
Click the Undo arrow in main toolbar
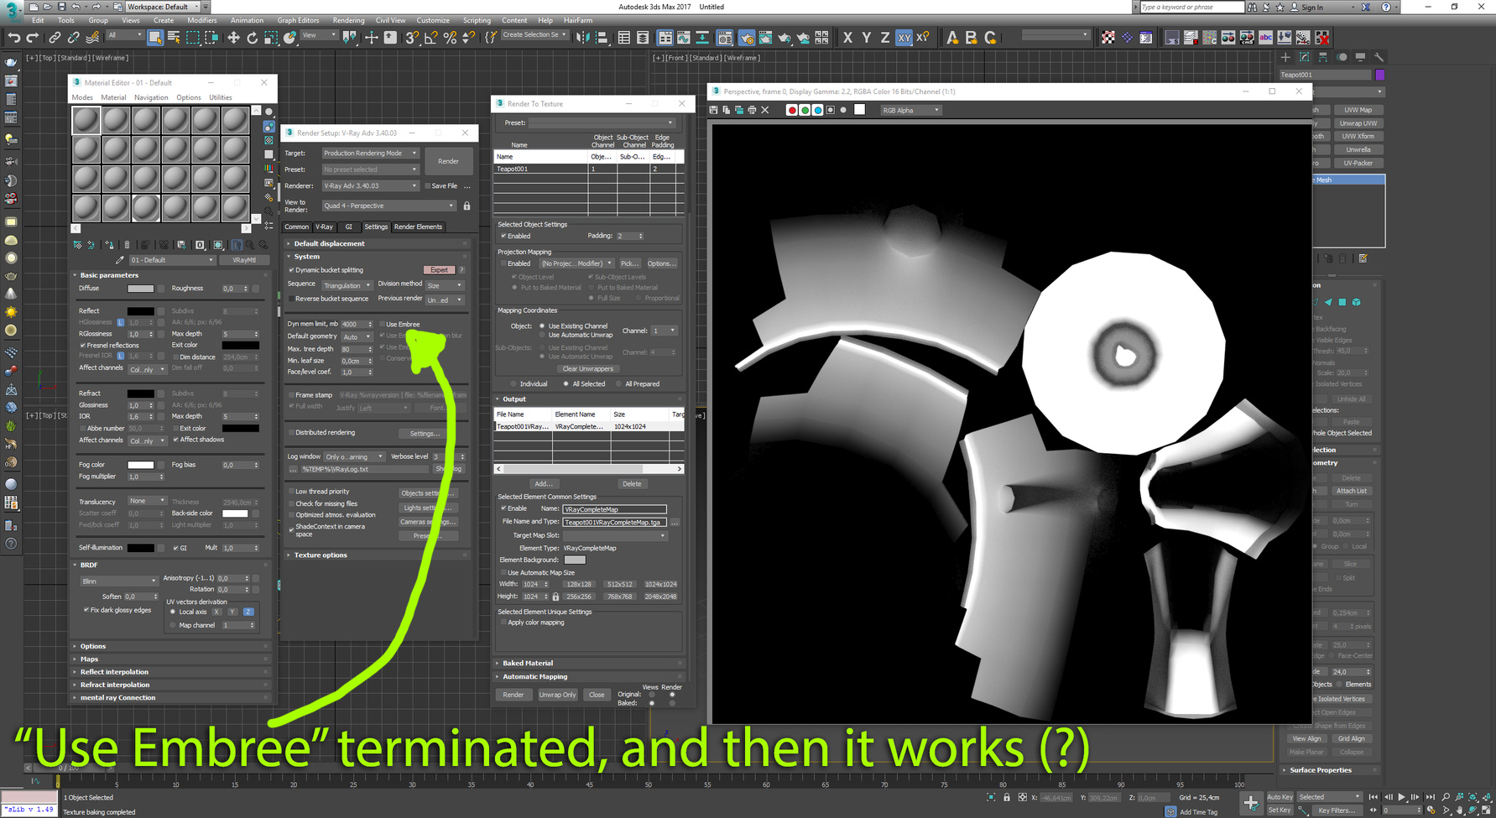pos(13,38)
